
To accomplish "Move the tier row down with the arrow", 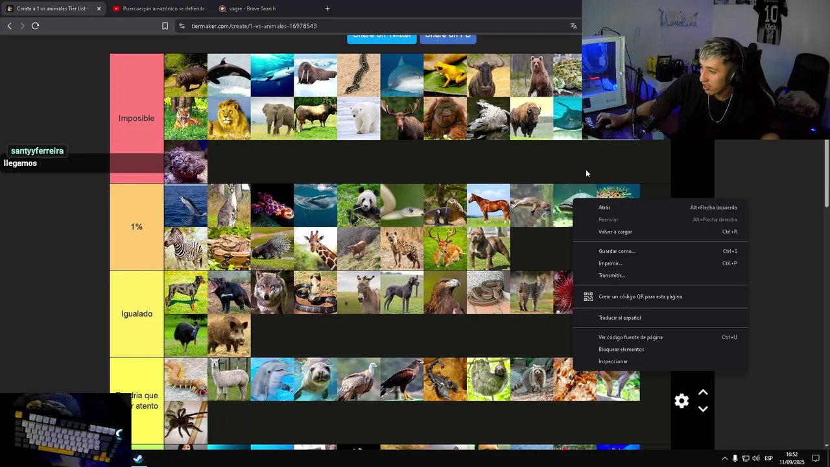I will [x=703, y=409].
